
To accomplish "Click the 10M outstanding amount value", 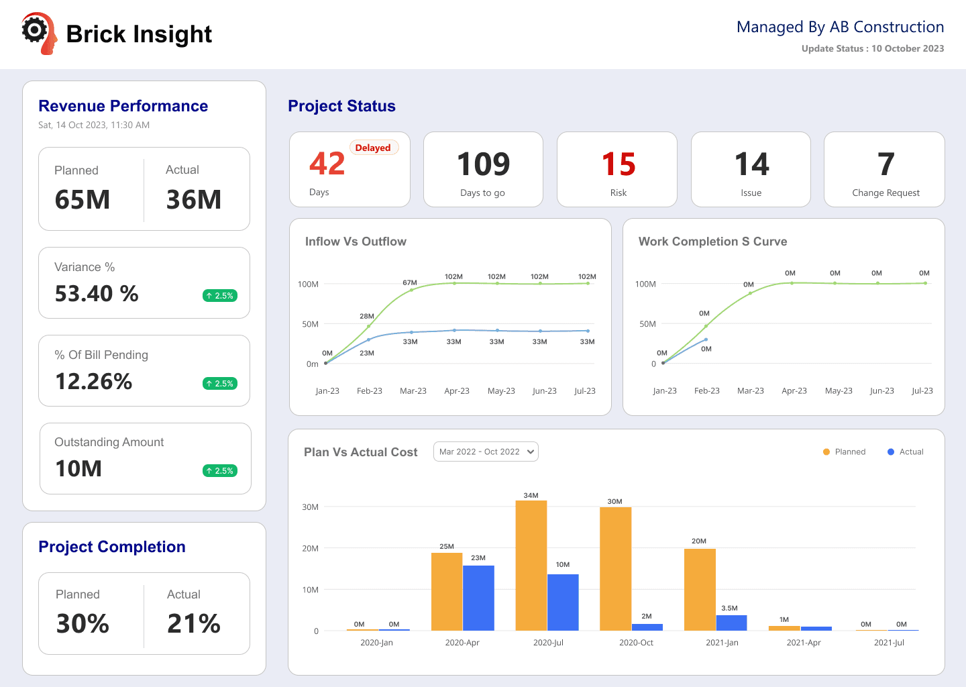I will pyautogui.click(x=78, y=469).
